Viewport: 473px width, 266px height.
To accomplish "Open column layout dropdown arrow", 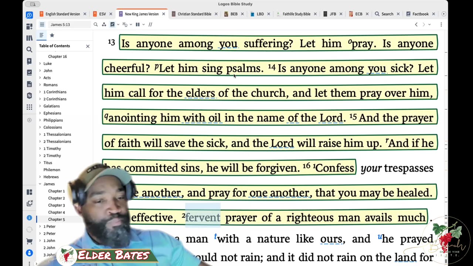I will 143,24.
